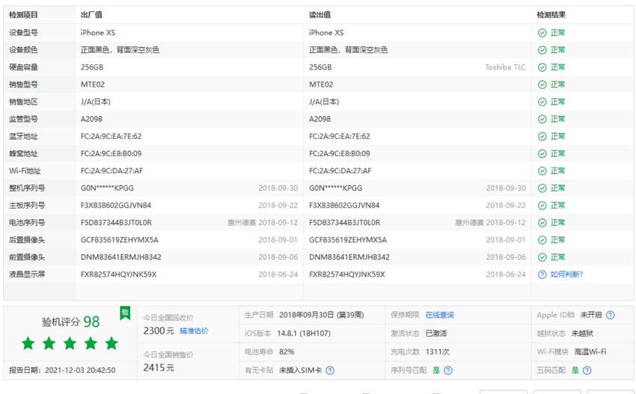Click GCF835619ZEHYMX5A in the 出厂值 column
Viewport: 636px width, 394px height.
(119, 240)
